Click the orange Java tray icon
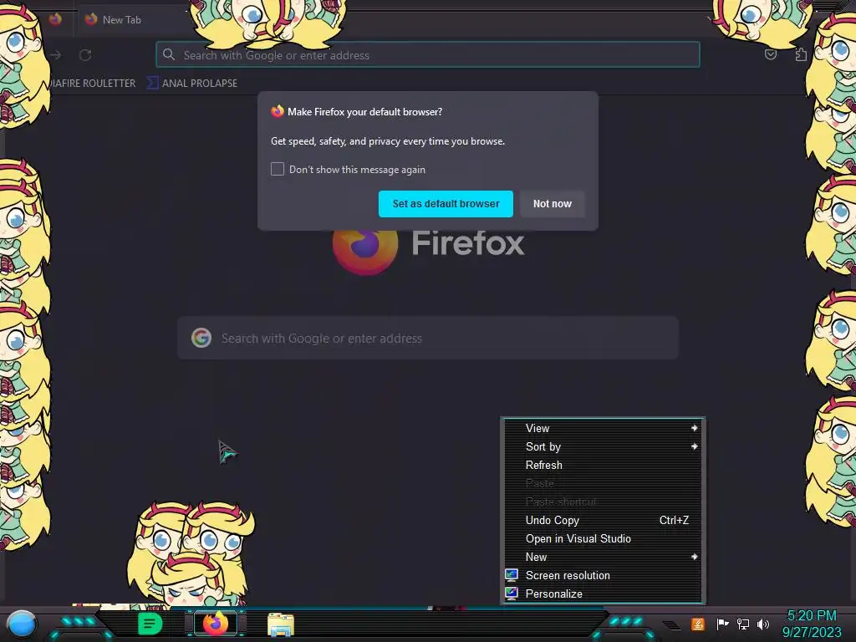The width and height of the screenshot is (856, 642). pyautogui.click(x=698, y=624)
